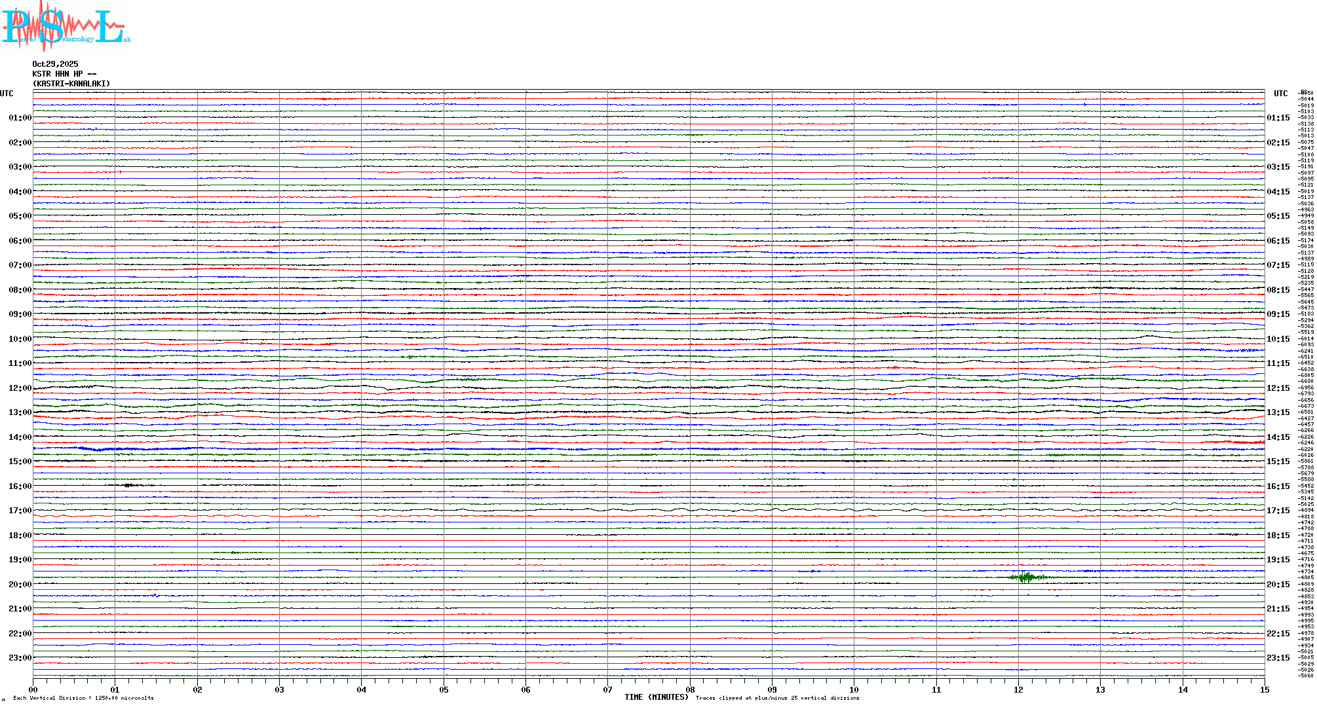Image resolution: width=1317 pixels, height=707 pixels.
Task: Click the UTC label at top left
Action: tap(7, 94)
